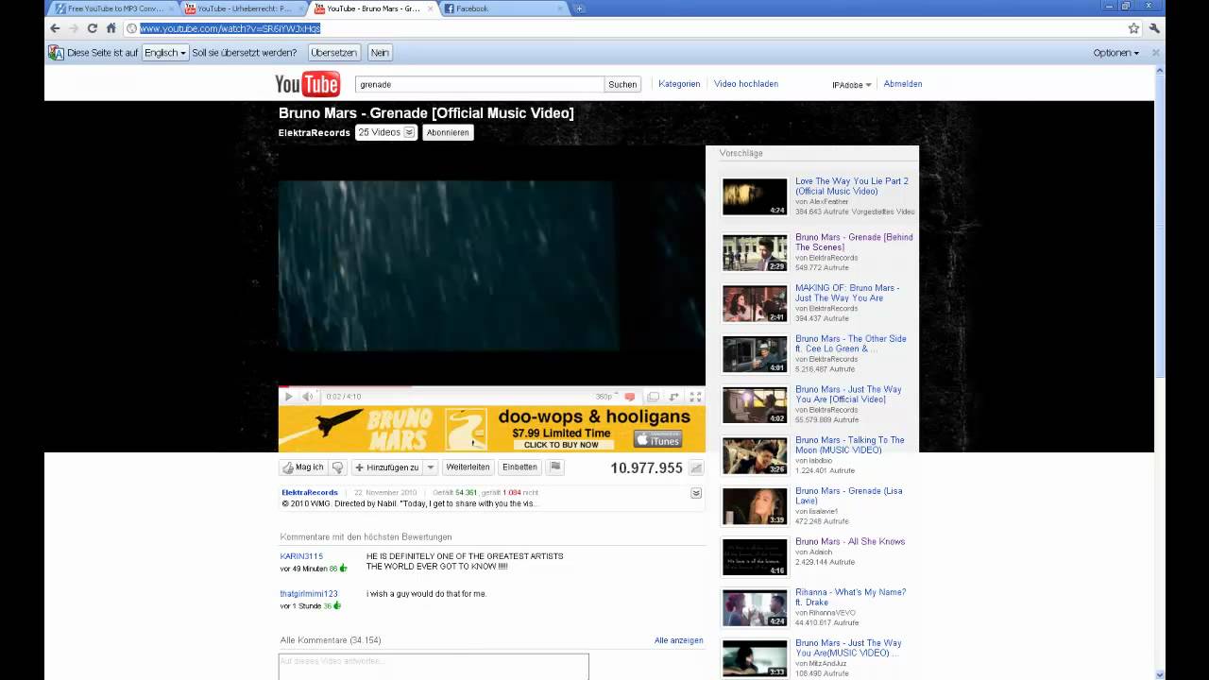The image size is (1209, 680).
Task: Open Love The Way You Lie Part 2 thumbnail
Action: (755, 196)
